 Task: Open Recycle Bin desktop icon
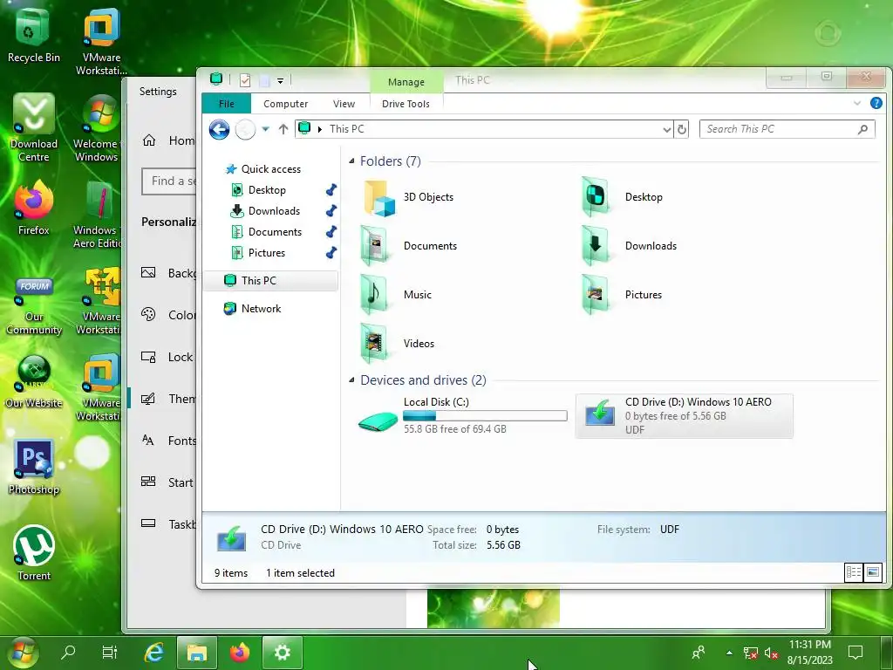(33, 37)
